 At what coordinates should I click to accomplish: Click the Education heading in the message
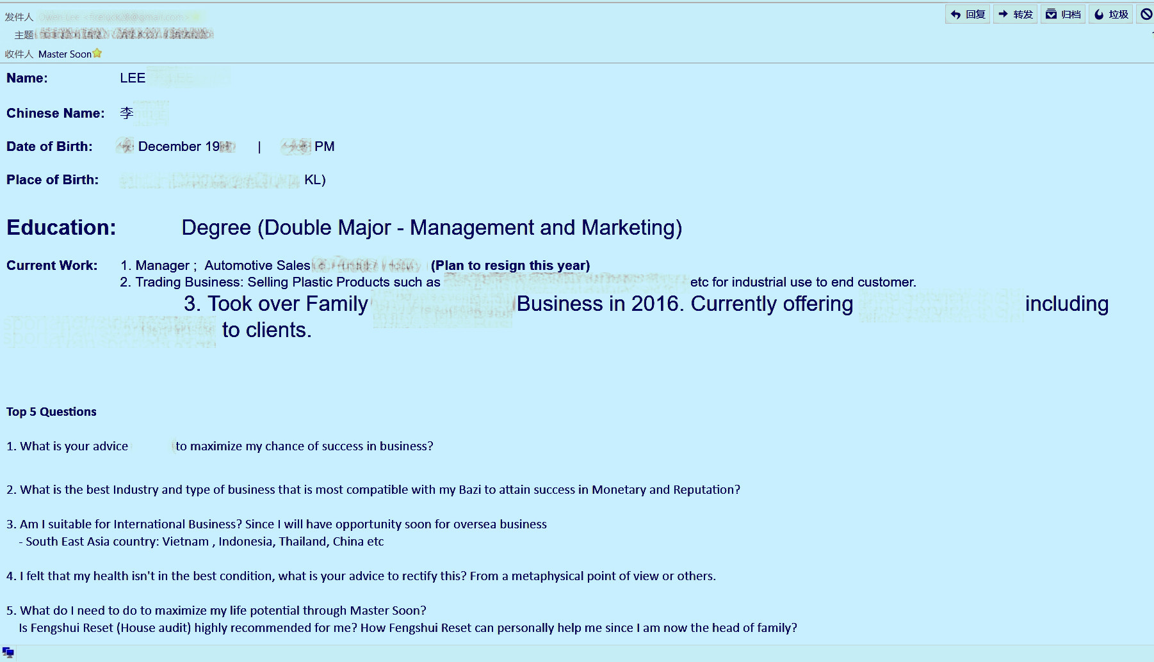(x=61, y=227)
